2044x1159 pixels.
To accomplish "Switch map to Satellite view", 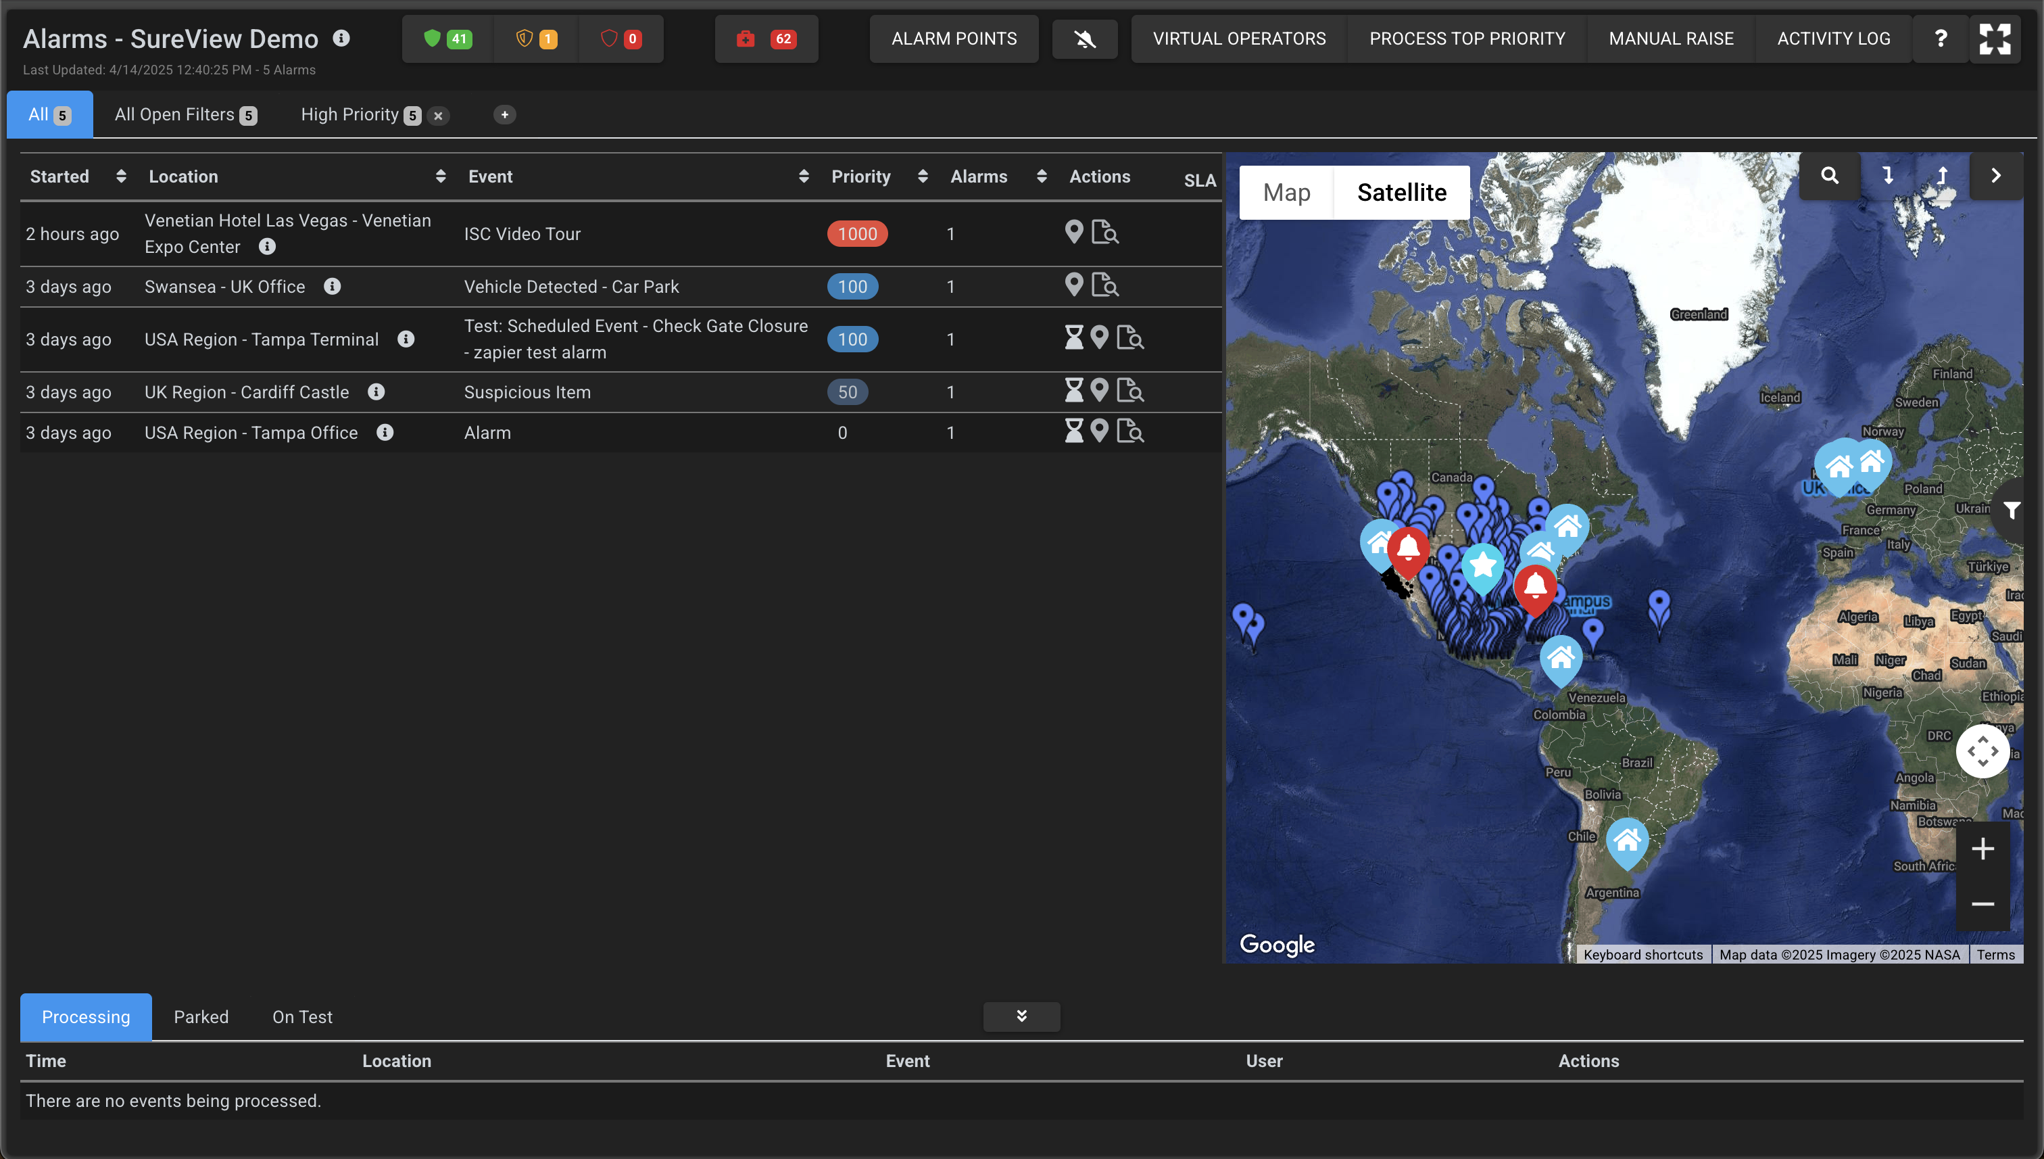I will [1402, 193].
